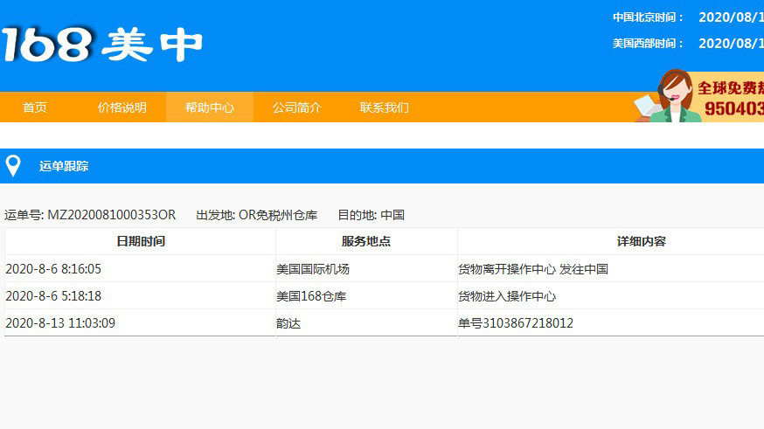764x429 pixels.
Task: Select waybill number MZ2020081000353OR text
Action: tap(111, 215)
